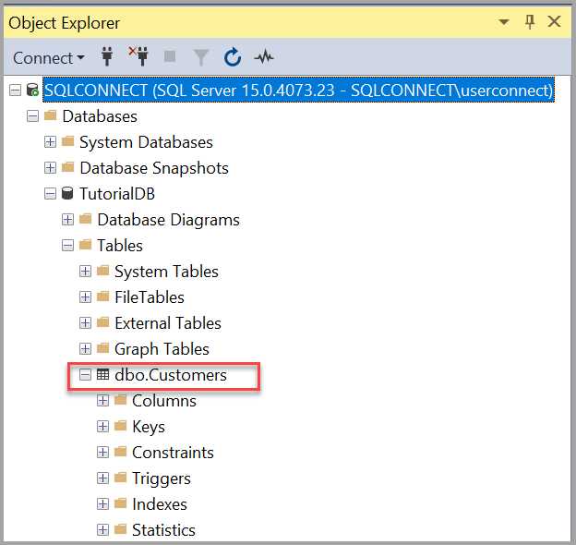Expand the System Tables folder
Image resolution: width=576 pixels, height=545 pixels.
85,272
